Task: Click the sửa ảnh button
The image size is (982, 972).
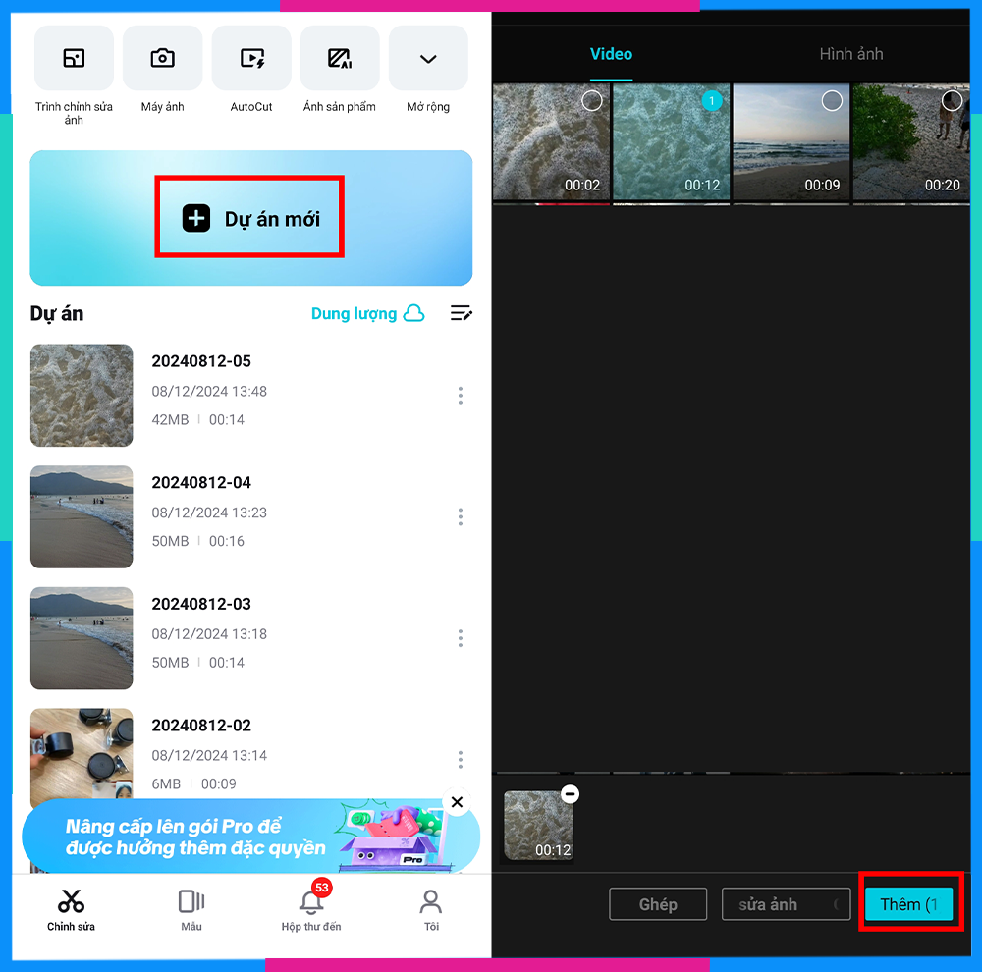Action: [786, 904]
